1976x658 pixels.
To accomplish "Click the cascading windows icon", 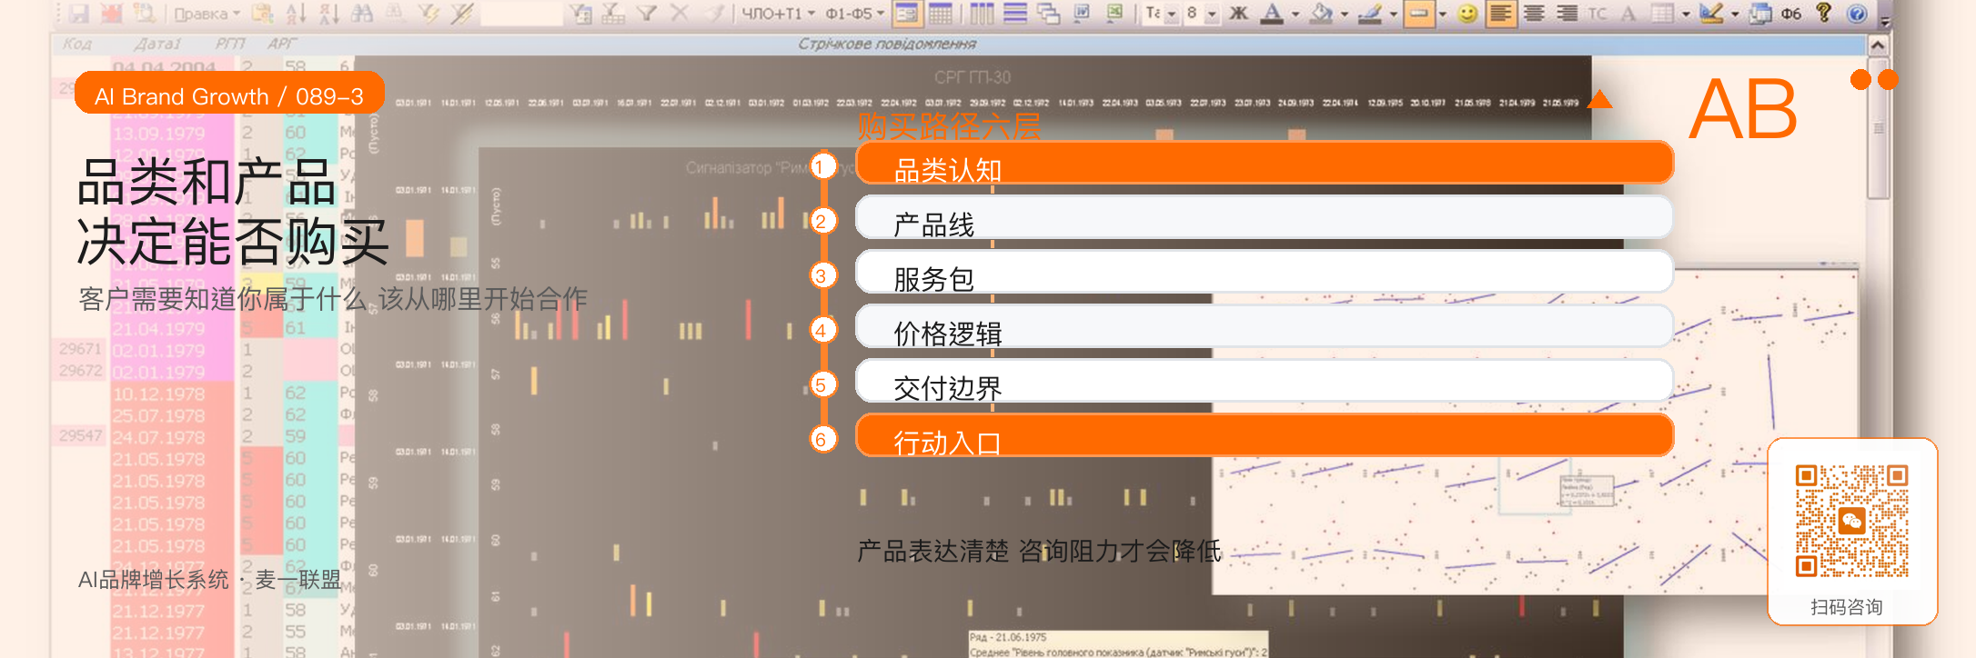I will (x=1048, y=14).
